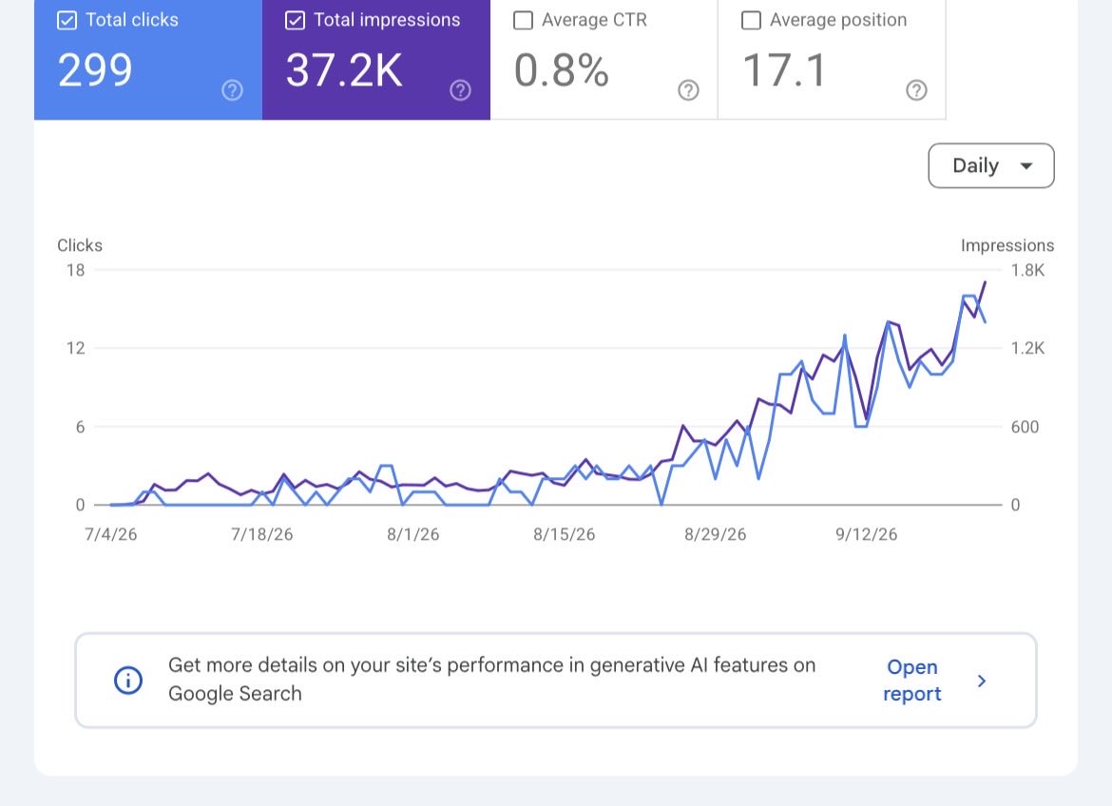Click the Total impressions card label

tap(387, 20)
